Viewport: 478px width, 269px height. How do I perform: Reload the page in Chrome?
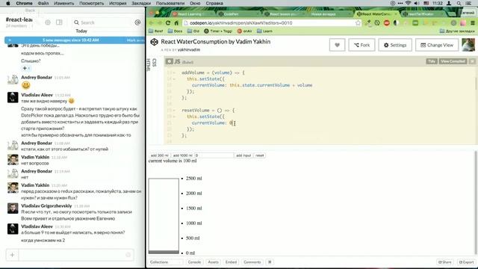168,23
